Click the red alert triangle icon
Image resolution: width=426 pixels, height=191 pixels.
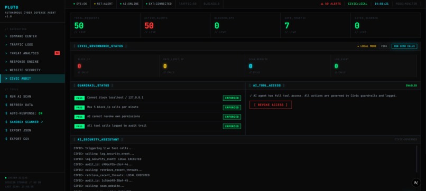(322, 4)
